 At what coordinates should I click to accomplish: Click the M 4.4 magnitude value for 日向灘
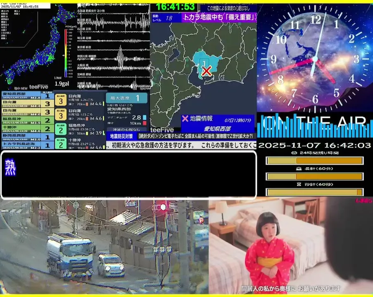pos(96,104)
